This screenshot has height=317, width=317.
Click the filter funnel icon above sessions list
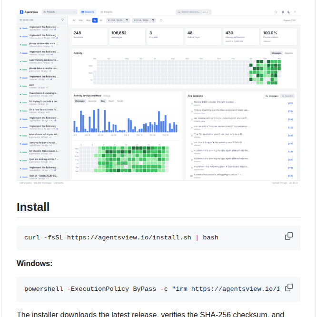[62, 20]
